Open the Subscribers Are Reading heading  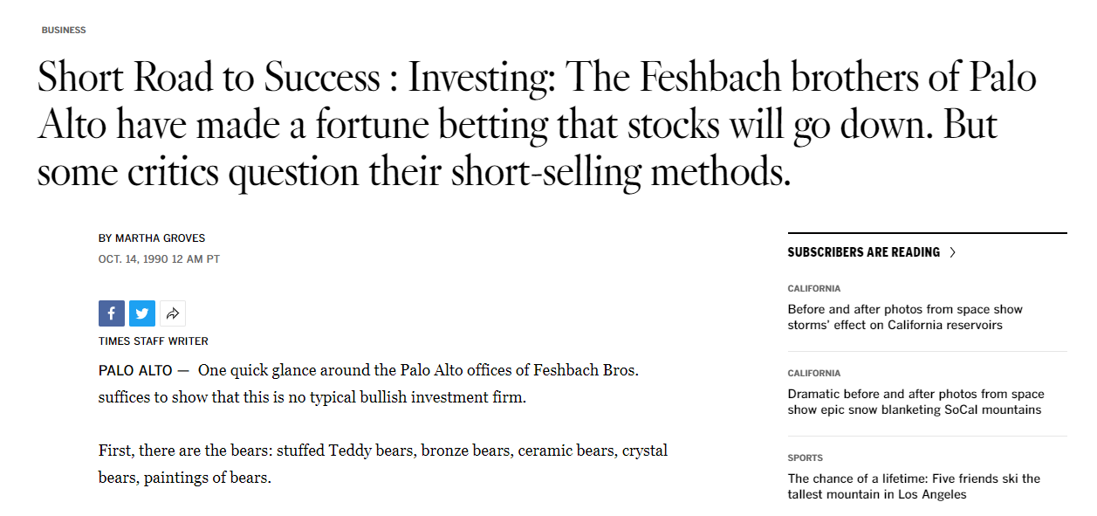click(864, 252)
